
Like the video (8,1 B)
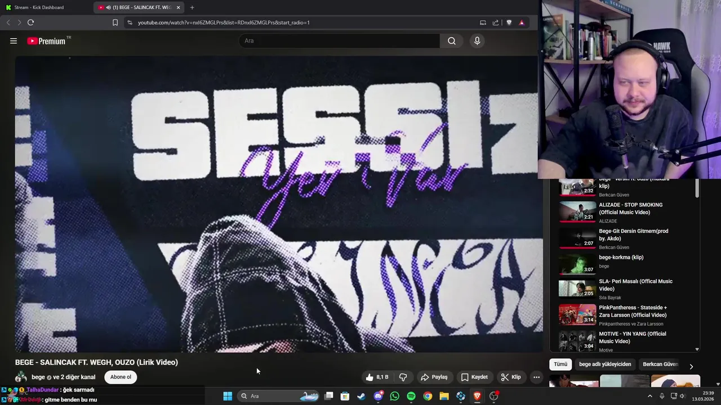pos(377,377)
